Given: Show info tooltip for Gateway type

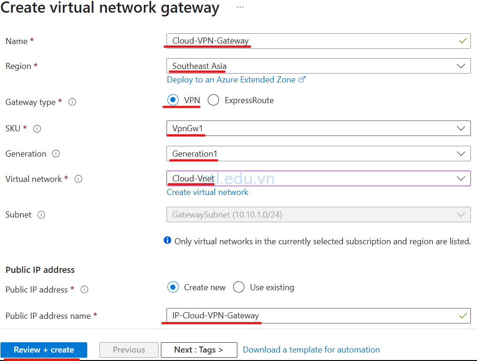Looking at the screenshot, I should (72, 102).
